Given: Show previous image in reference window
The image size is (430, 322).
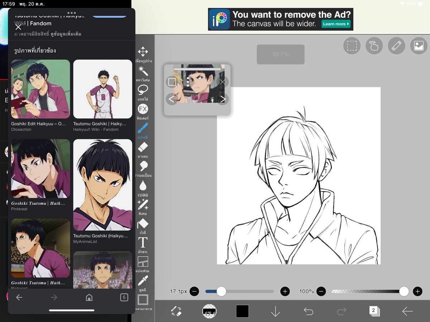Looking at the screenshot, I should click(x=172, y=99).
